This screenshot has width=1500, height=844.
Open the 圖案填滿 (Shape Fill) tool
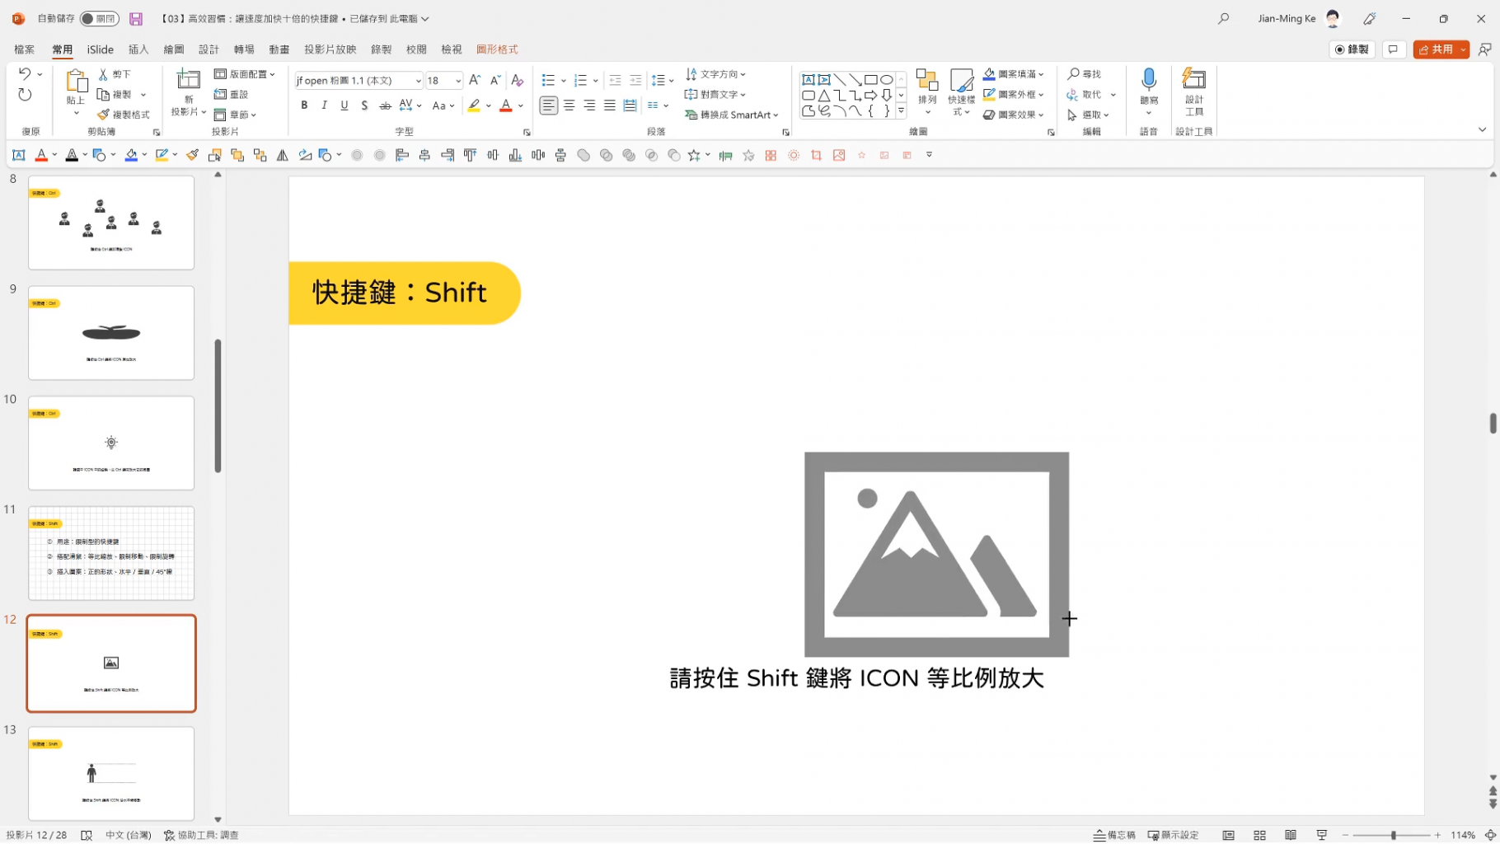(x=1012, y=73)
